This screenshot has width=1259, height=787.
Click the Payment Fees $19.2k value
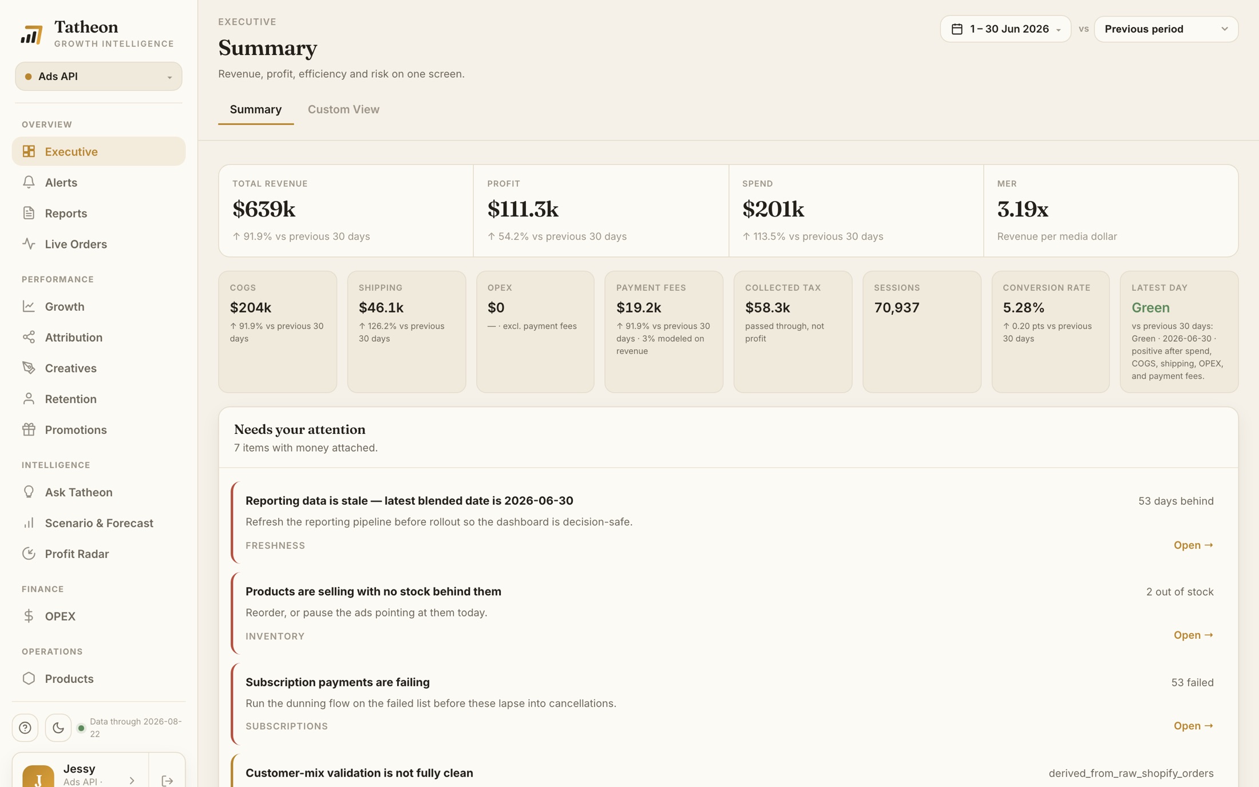(x=639, y=307)
